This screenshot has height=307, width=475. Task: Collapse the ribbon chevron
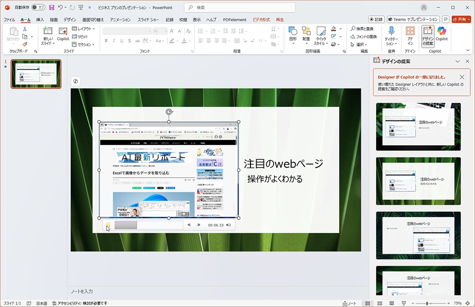pos(468,50)
